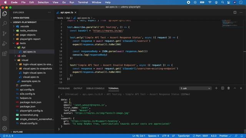Open screenshot.png in the explorer

tap(29, 115)
